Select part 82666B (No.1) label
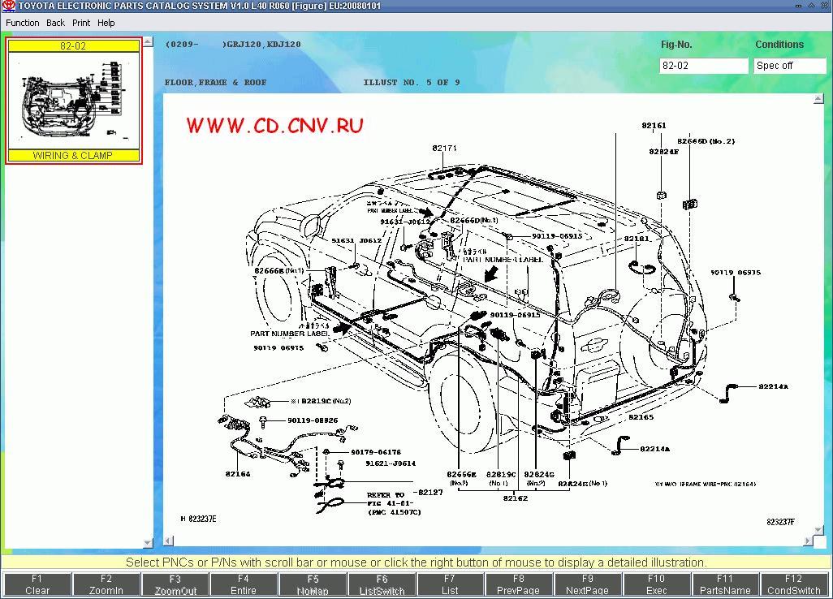The image size is (833, 599). 279,271
